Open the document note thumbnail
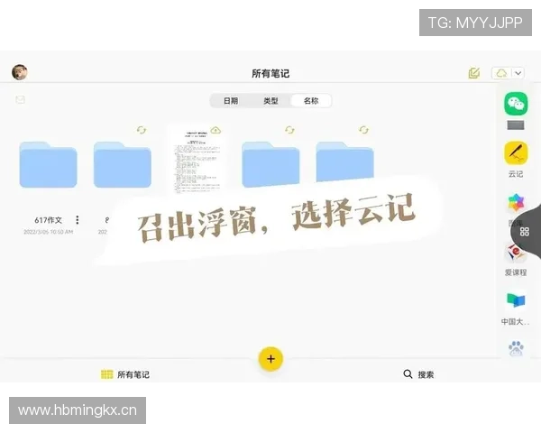 197,161
